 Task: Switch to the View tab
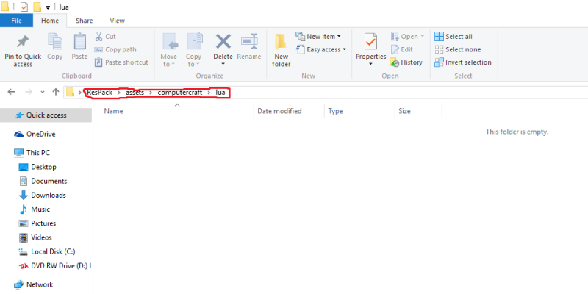tap(118, 21)
